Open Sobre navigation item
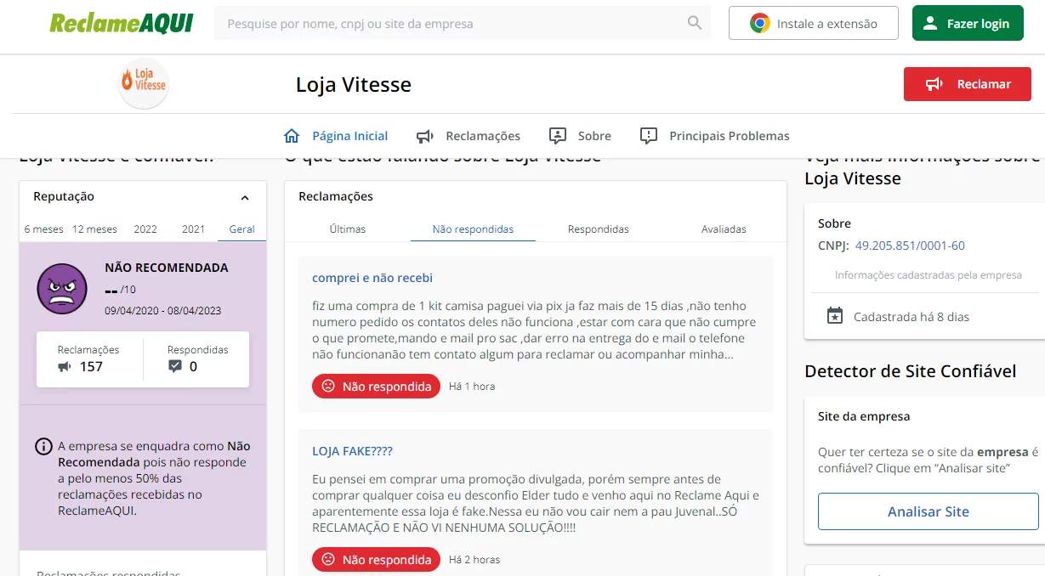 [581, 136]
